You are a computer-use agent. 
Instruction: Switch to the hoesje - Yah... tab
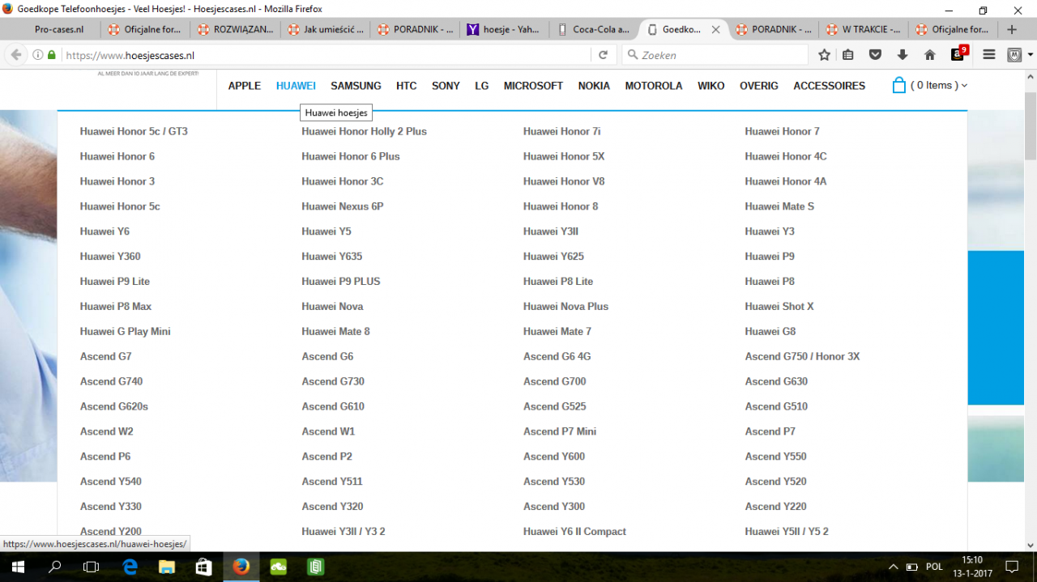[x=504, y=29]
